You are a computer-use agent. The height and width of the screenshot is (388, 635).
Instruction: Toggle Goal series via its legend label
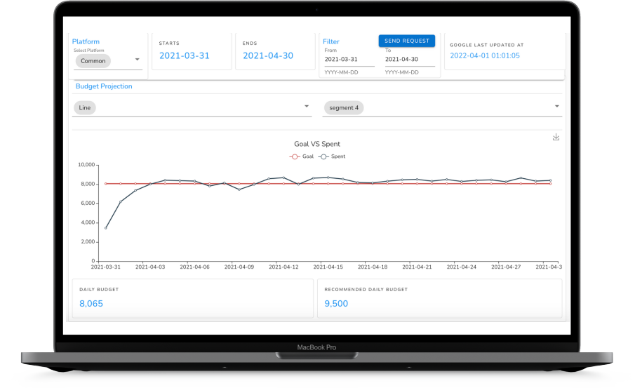[307, 156]
